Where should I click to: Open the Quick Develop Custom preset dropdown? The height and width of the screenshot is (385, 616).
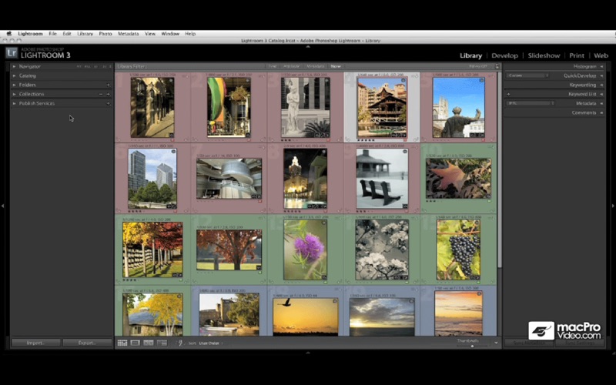[527, 75]
